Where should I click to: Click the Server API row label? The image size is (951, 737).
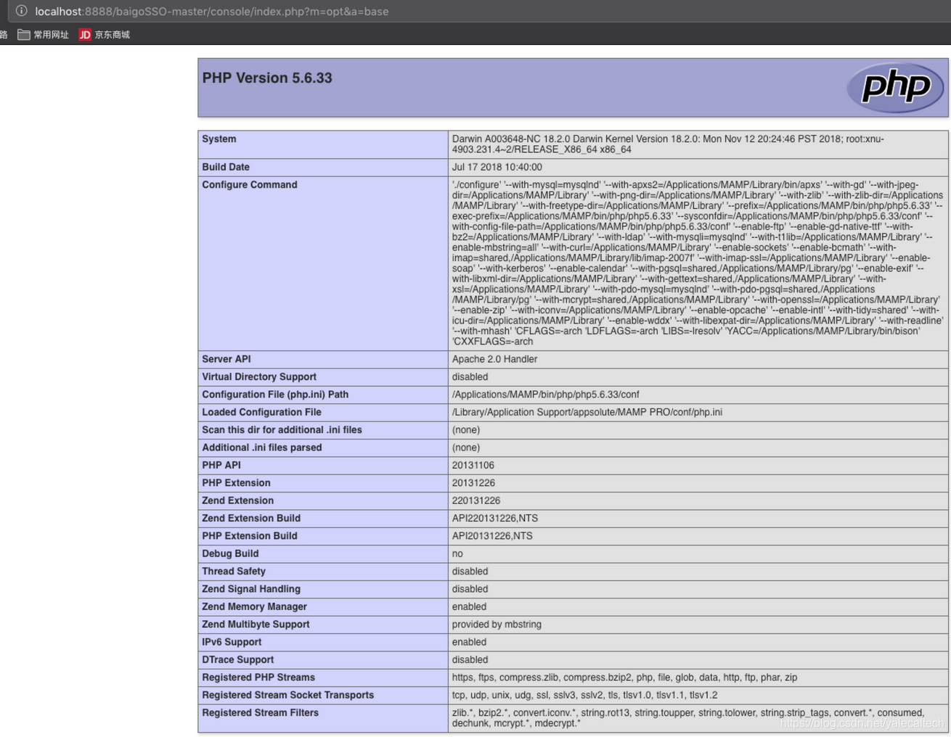[x=226, y=359]
